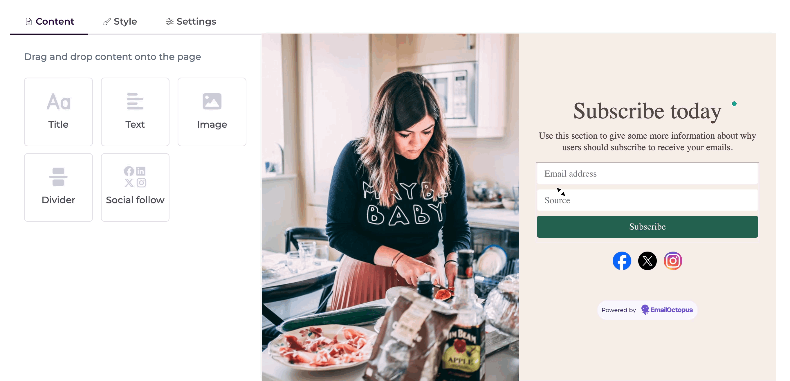Screen dimensions: 790x381
Task: Select the Image content block
Action: [212, 112]
